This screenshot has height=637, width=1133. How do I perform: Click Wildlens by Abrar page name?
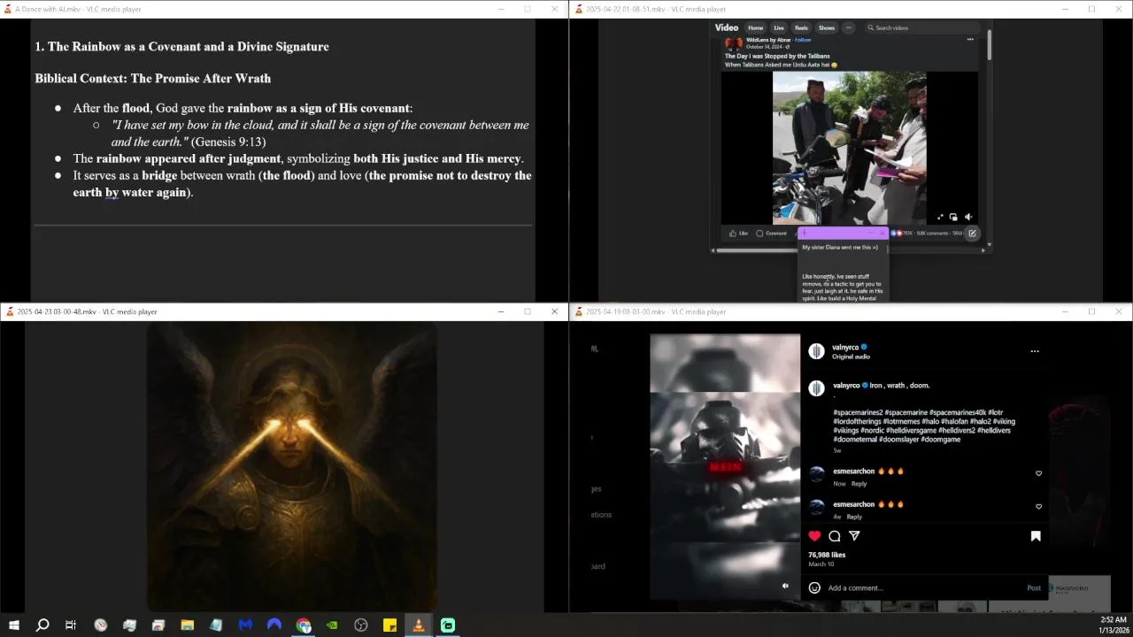click(768, 40)
